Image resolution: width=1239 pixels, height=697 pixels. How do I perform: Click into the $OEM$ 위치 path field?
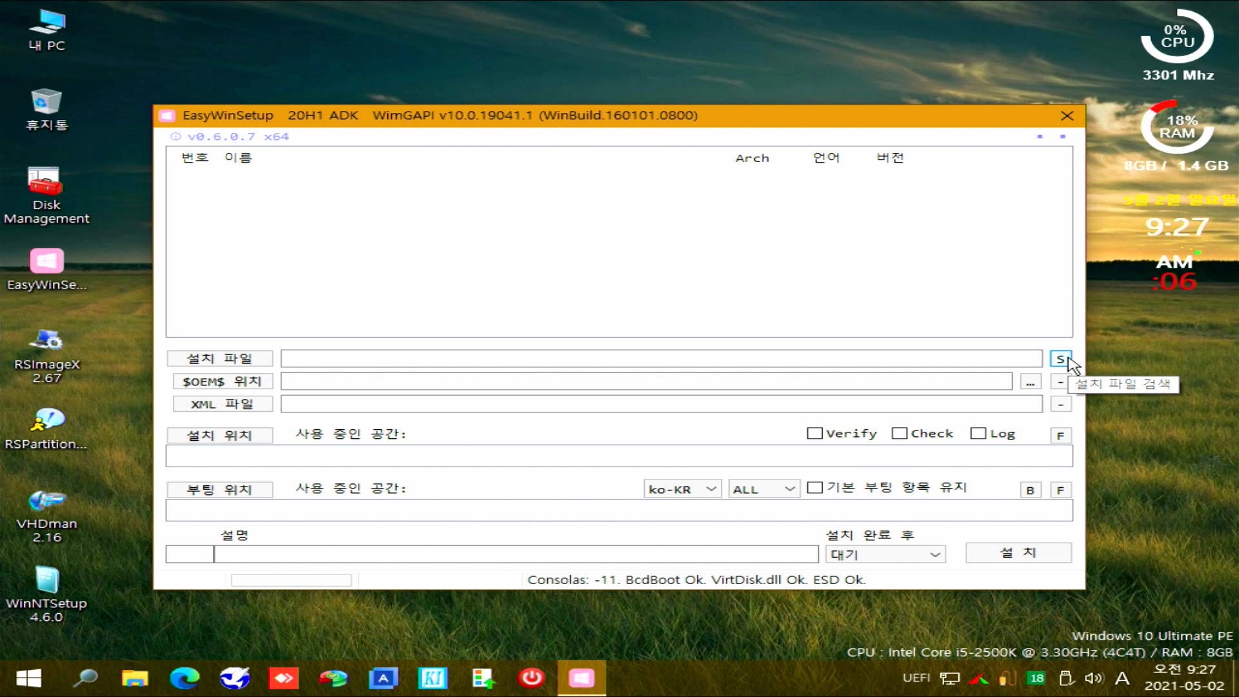point(647,381)
